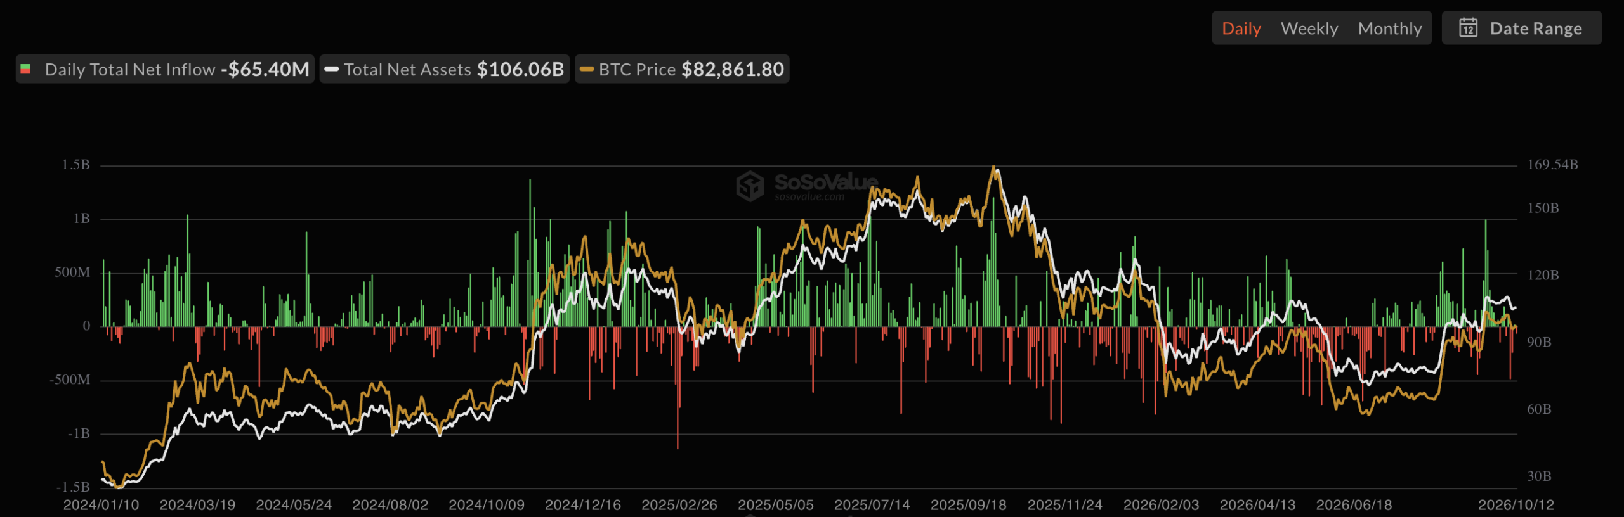Viewport: 1624px width, 517px height.
Task: Click the 30B right-axis label
Action: click(x=1539, y=476)
